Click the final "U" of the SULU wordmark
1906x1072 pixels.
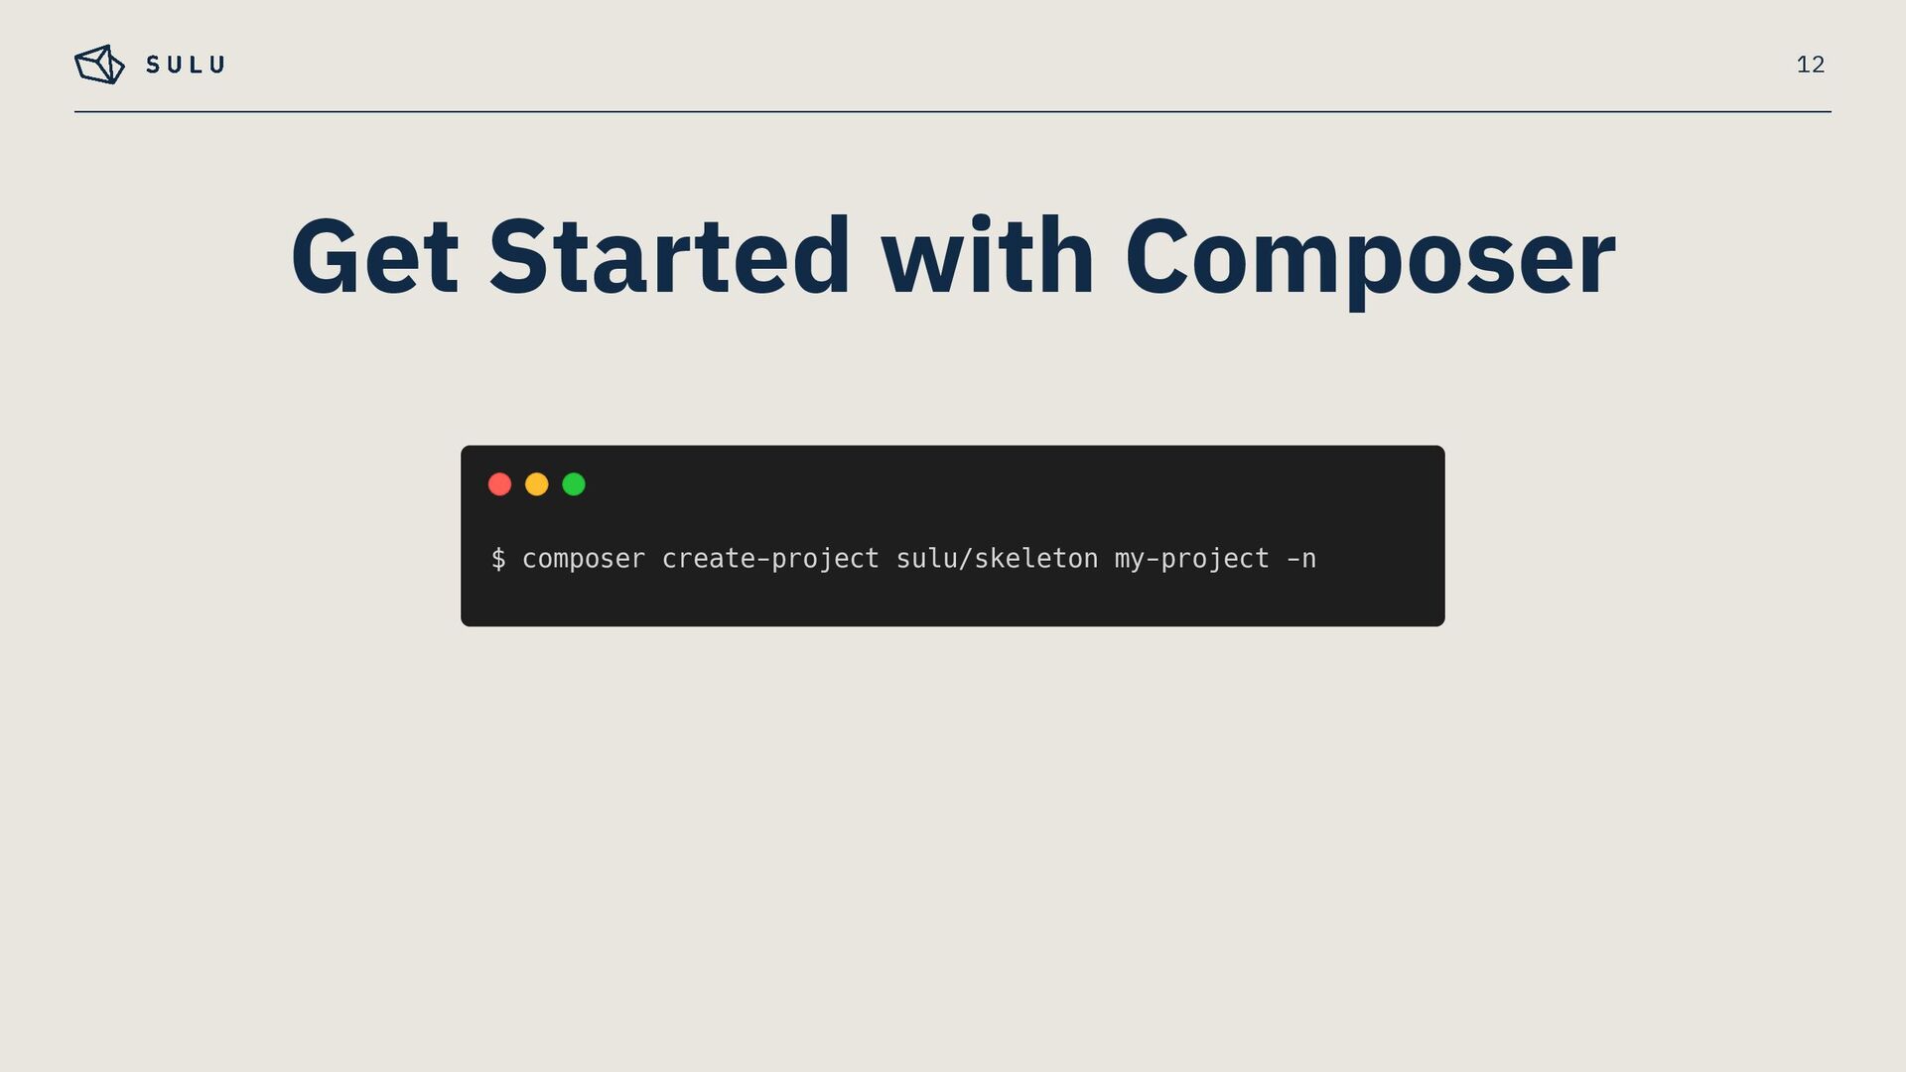coord(218,66)
